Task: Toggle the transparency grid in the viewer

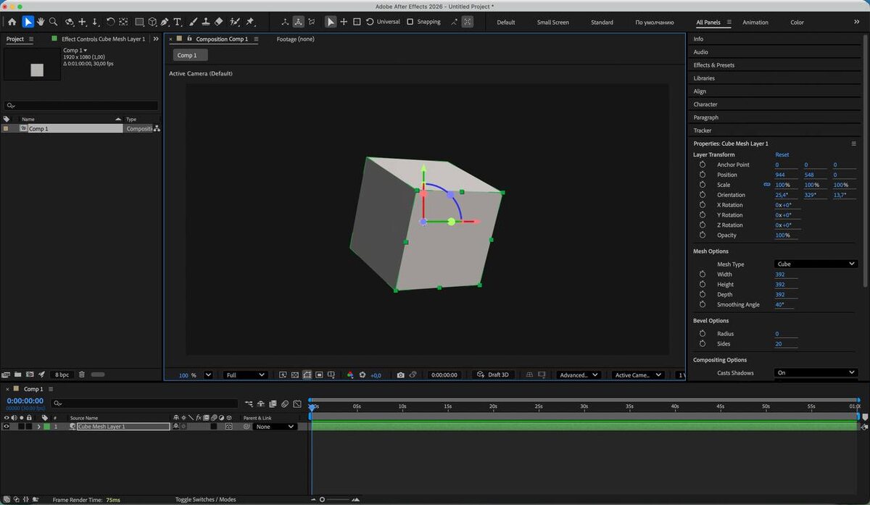Action: point(295,375)
